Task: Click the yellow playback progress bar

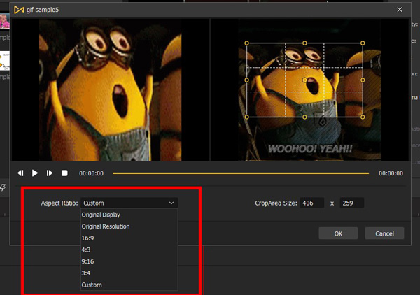Action: pyautogui.click(x=241, y=173)
